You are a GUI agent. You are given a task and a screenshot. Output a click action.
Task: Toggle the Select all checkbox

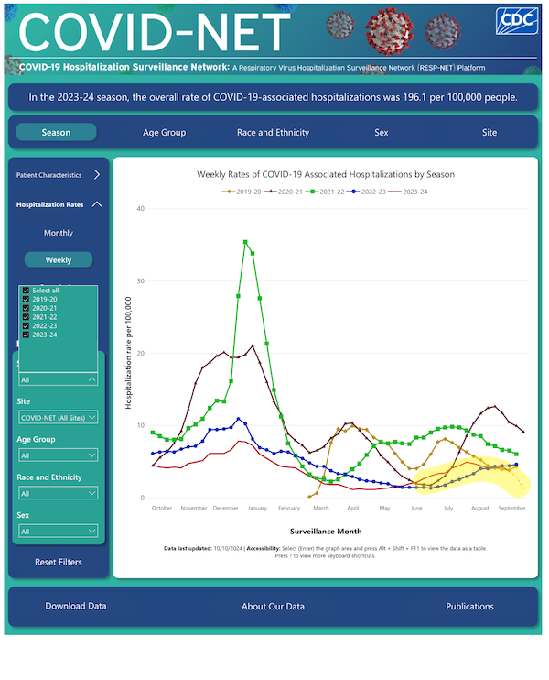tap(26, 291)
